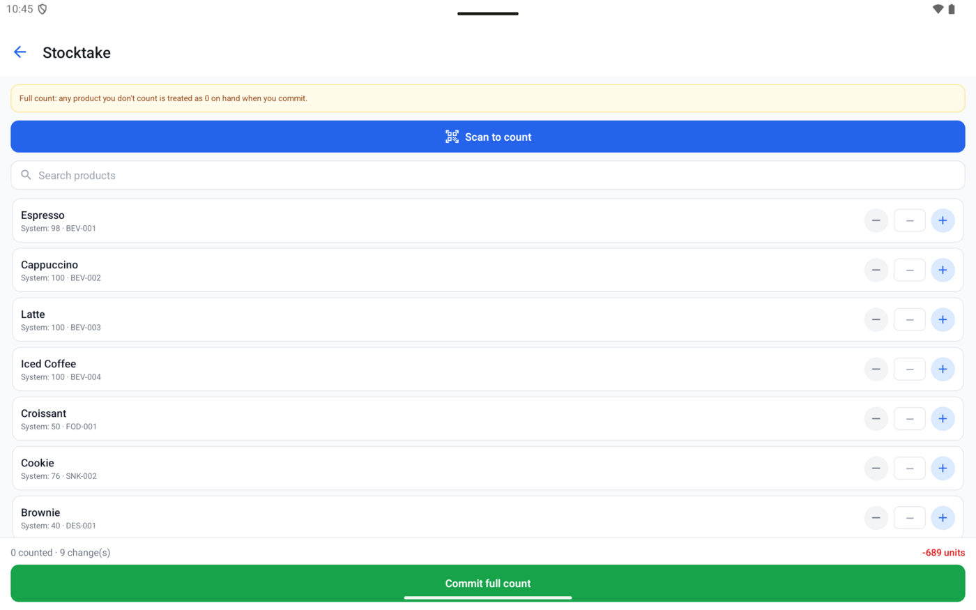
Task: Click the Iced Coffee count input box
Action: 909,369
